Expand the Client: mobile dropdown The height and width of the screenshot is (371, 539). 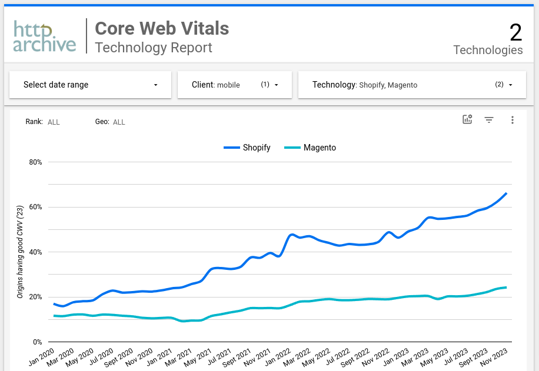coord(234,85)
